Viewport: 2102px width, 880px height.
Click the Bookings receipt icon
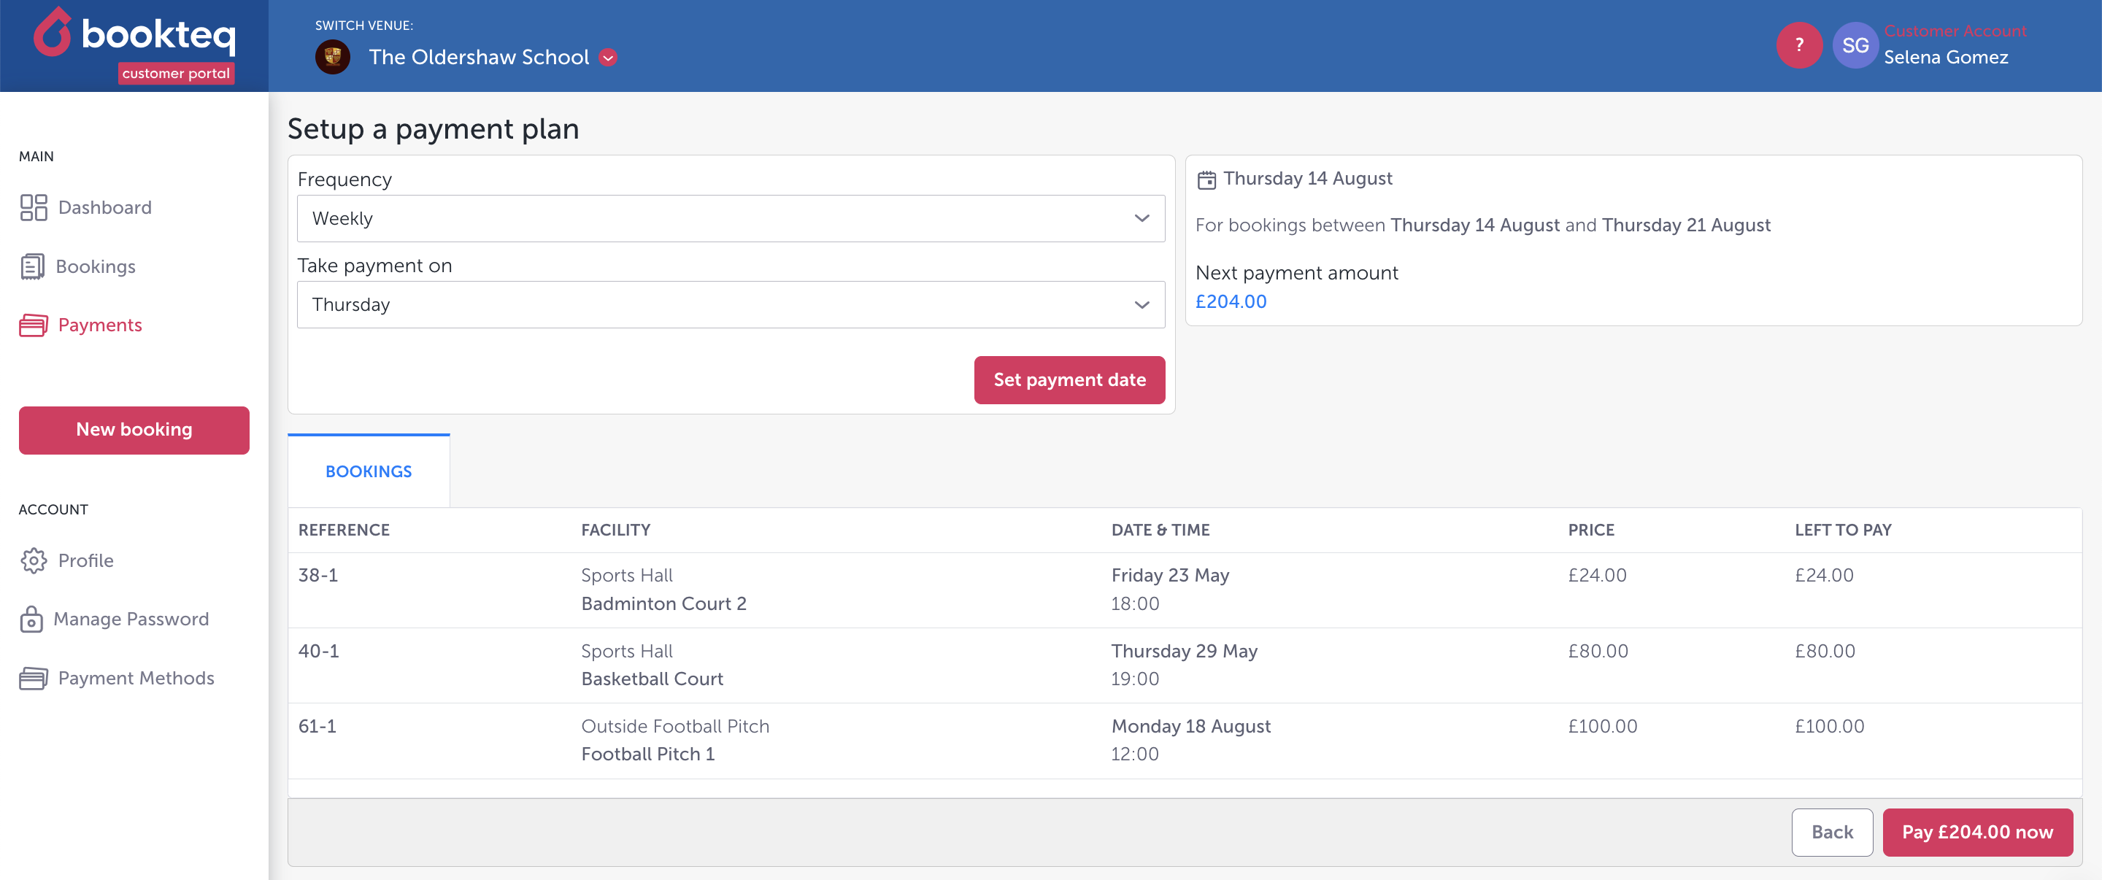point(32,266)
